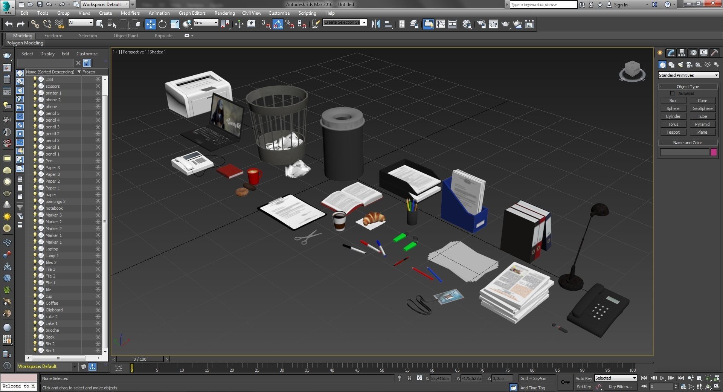Select the Lights category icon
This screenshot has width=723, height=392.
point(680,65)
